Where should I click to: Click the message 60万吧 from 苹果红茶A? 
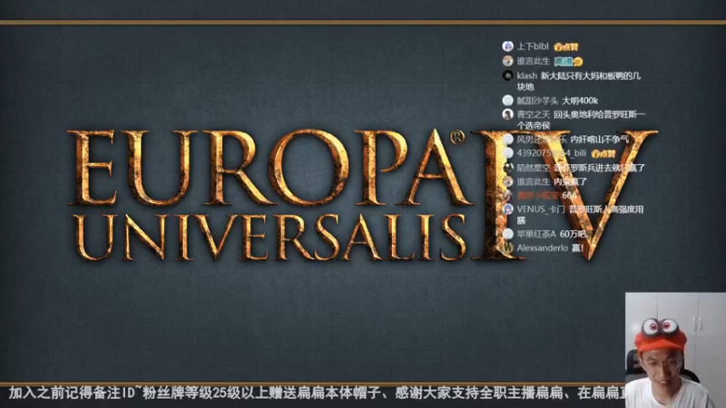click(x=573, y=234)
